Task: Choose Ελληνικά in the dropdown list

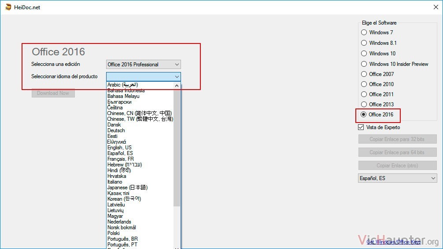Action: pos(140,142)
